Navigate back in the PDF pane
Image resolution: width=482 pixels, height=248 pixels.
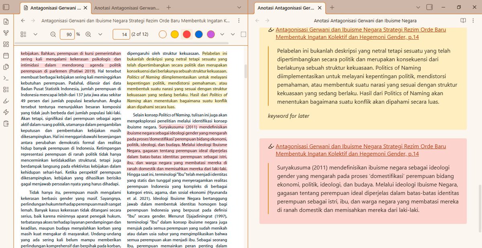(x=23, y=20)
